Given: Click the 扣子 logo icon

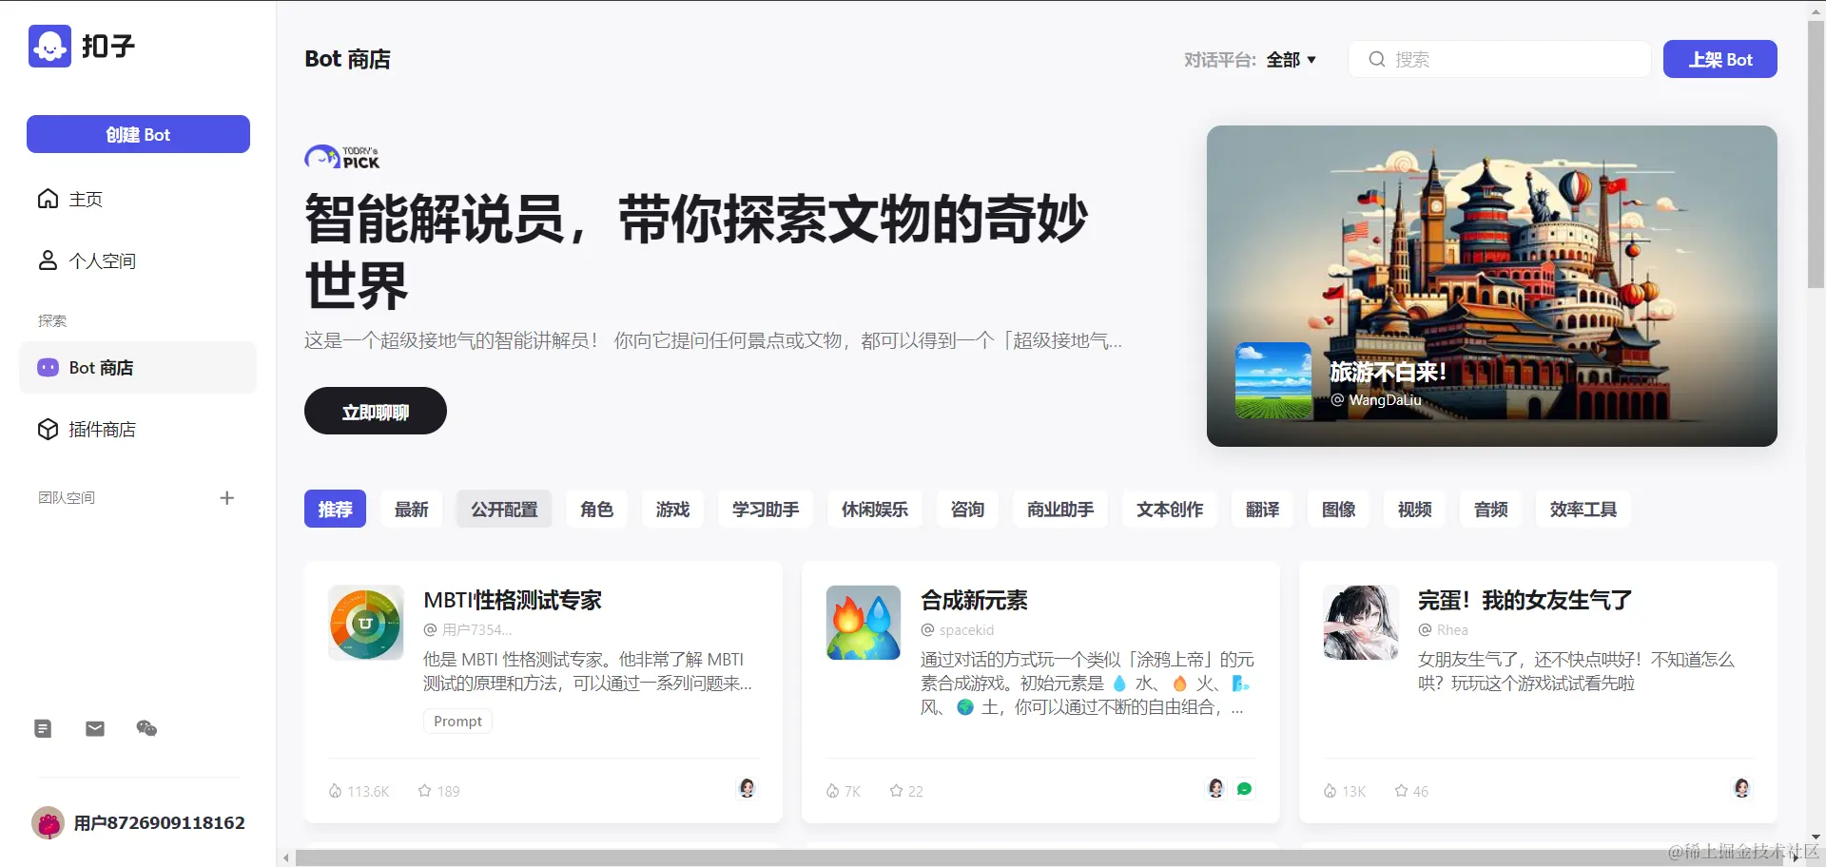Looking at the screenshot, I should click(x=49, y=46).
